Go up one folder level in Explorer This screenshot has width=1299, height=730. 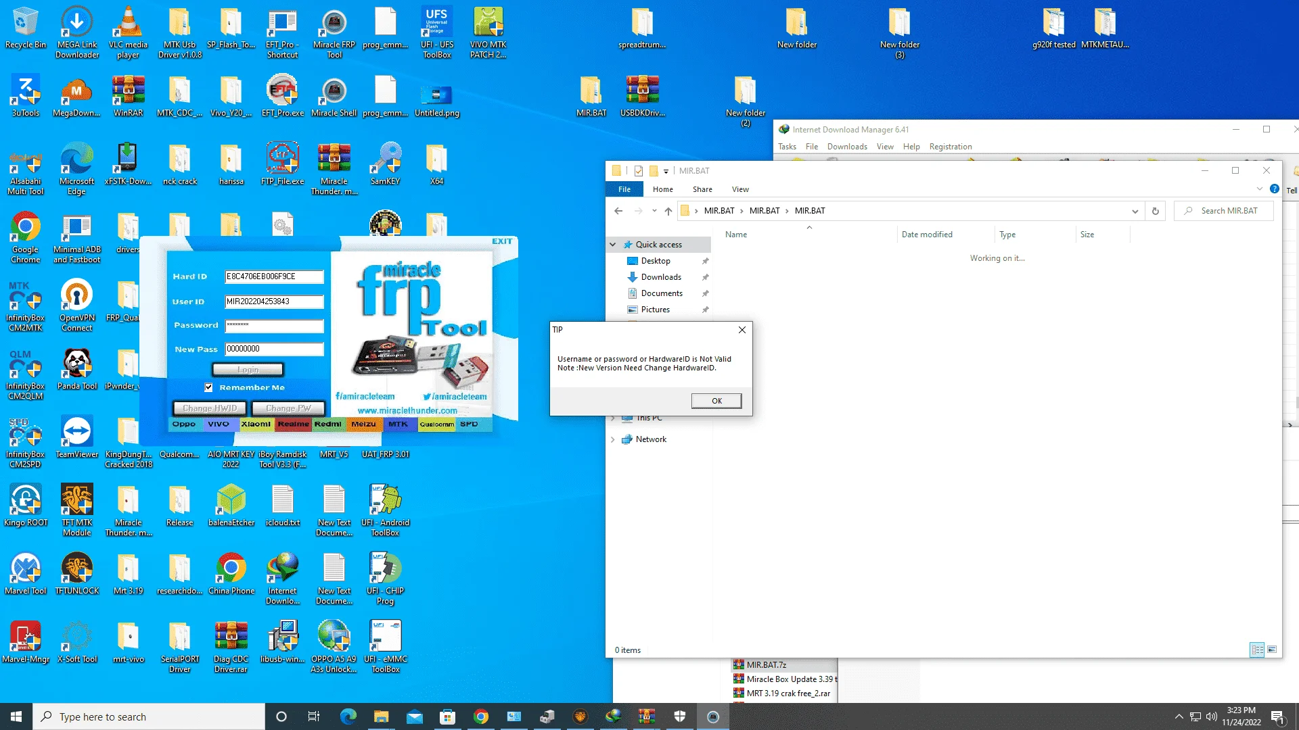pos(668,211)
